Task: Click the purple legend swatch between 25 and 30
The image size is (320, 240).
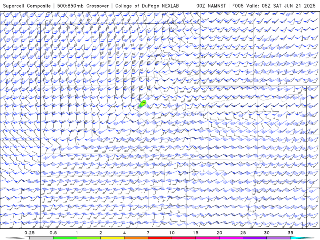Action: 255,238
